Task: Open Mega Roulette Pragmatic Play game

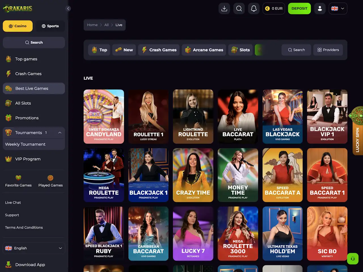Action: click(x=104, y=175)
